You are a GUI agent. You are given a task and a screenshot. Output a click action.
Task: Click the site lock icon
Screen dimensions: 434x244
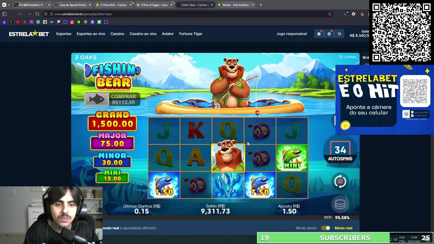click(x=51, y=14)
